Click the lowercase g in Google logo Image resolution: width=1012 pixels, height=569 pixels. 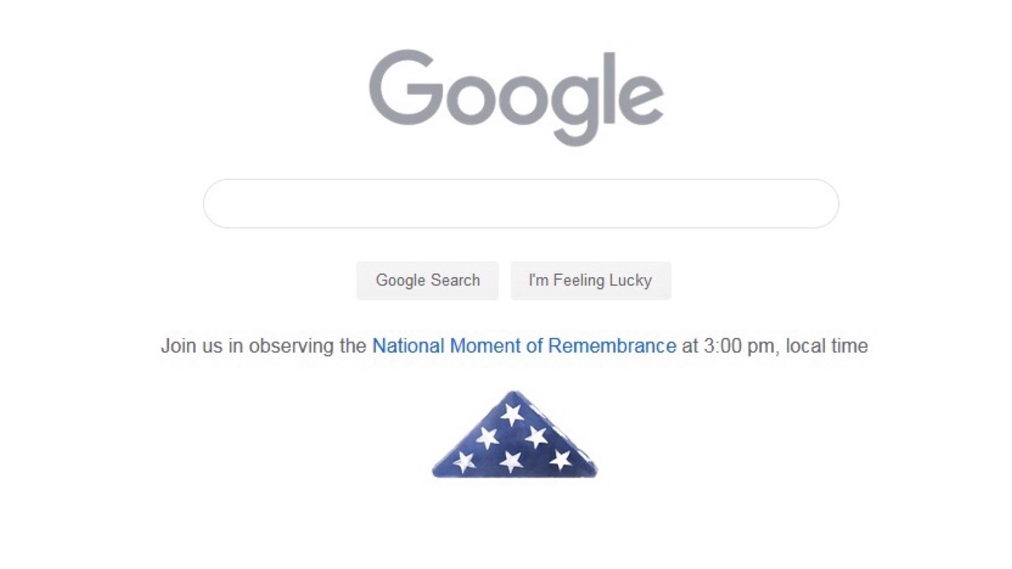576,106
